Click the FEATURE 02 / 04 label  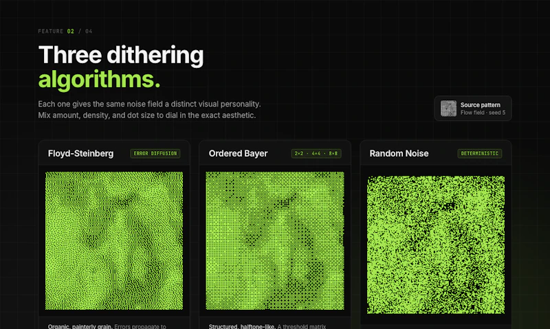65,31
